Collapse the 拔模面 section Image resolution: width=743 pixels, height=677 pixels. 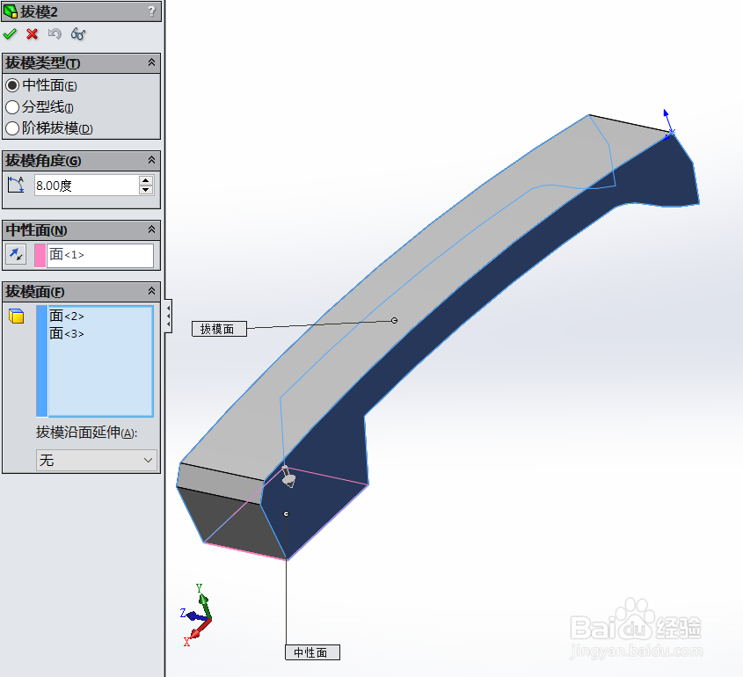pyautogui.click(x=151, y=291)
